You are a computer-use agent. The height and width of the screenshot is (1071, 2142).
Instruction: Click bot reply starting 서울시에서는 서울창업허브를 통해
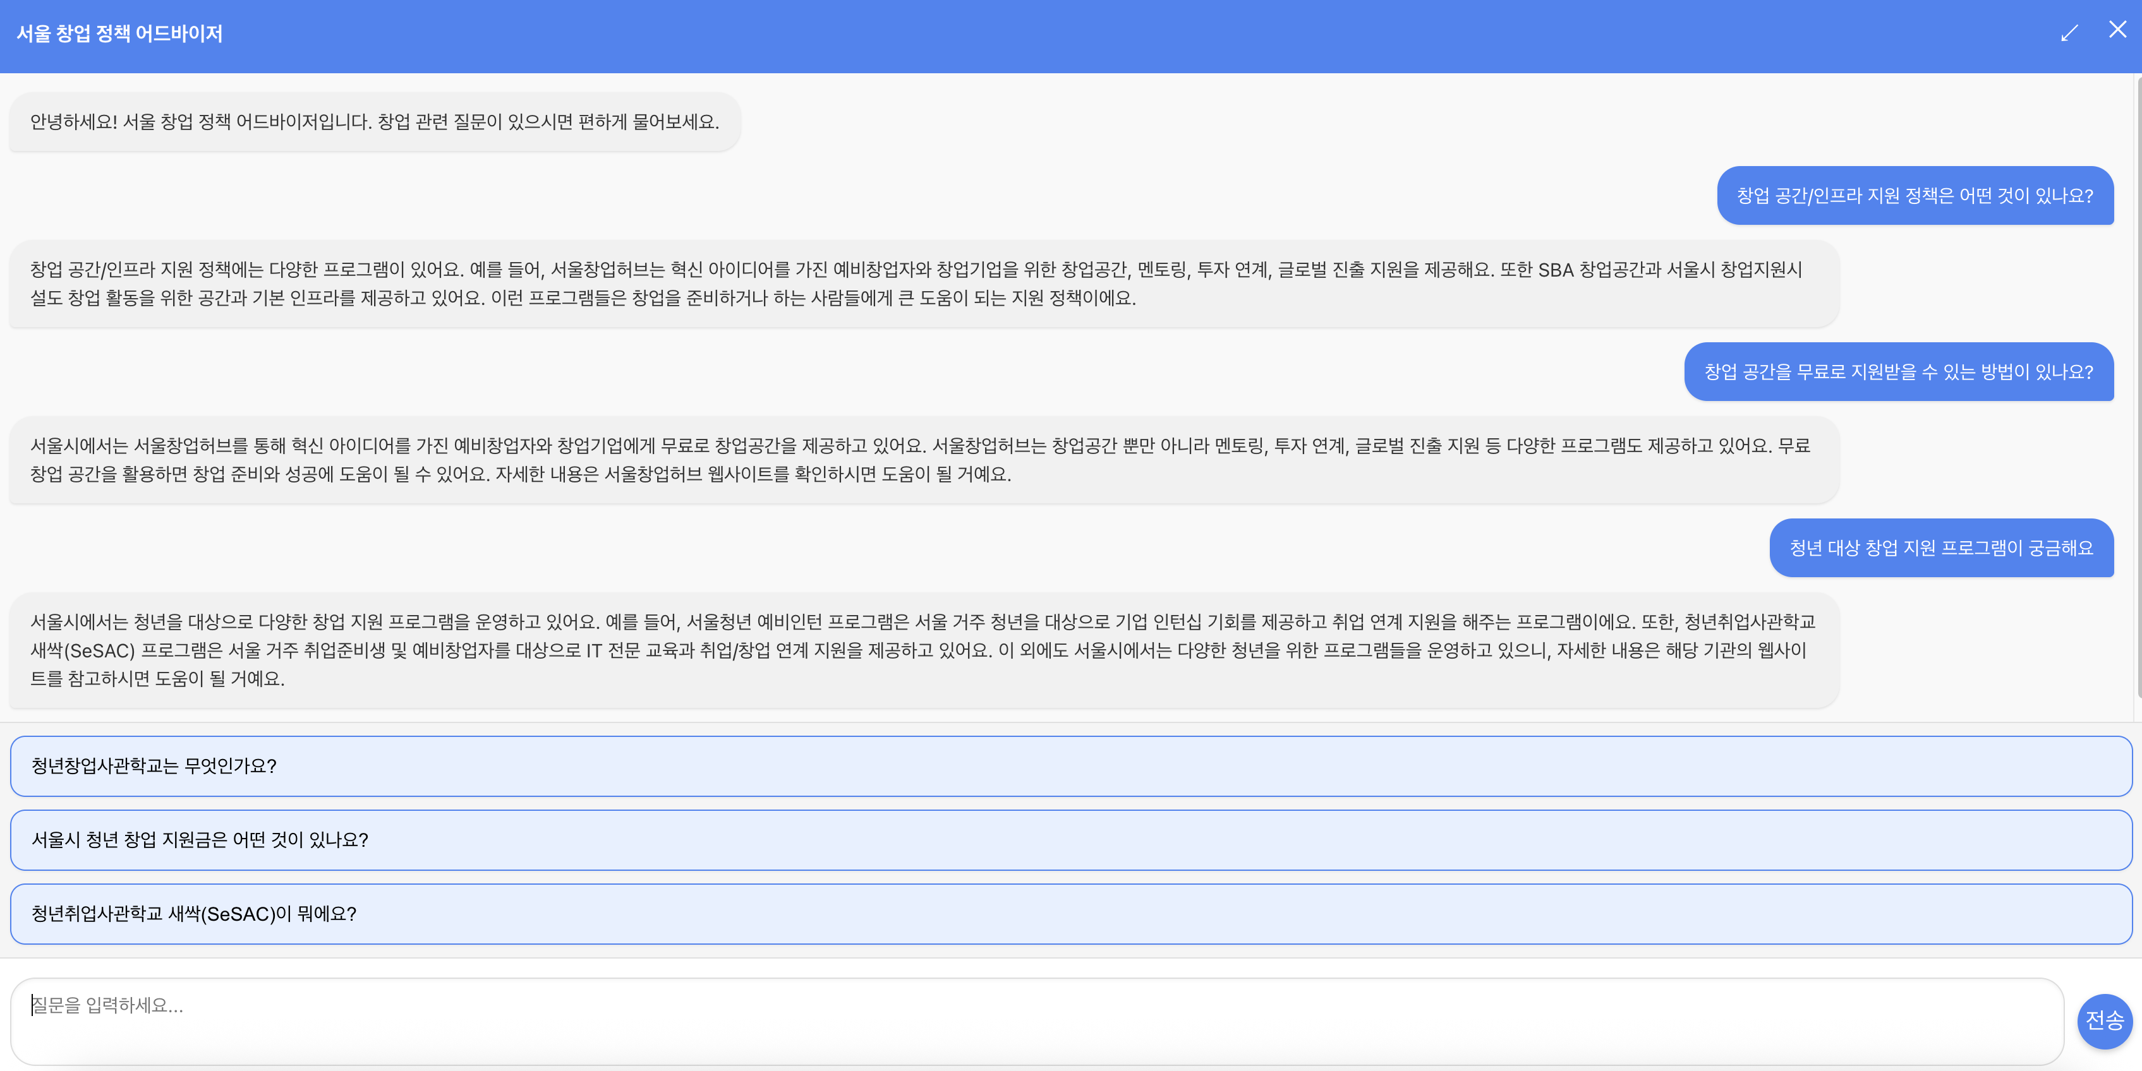click(924, 460)
